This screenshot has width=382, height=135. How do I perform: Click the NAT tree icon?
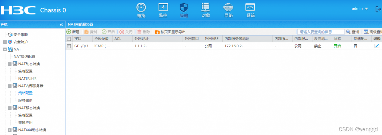coord(10,49)
